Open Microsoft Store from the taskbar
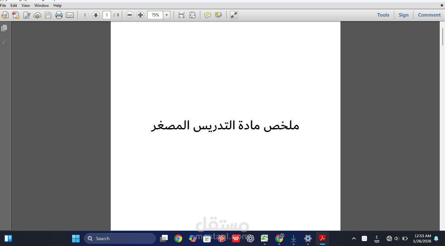The width and height of the screenshot is (445, 246). pyautogui.click(x=207, y=238)
